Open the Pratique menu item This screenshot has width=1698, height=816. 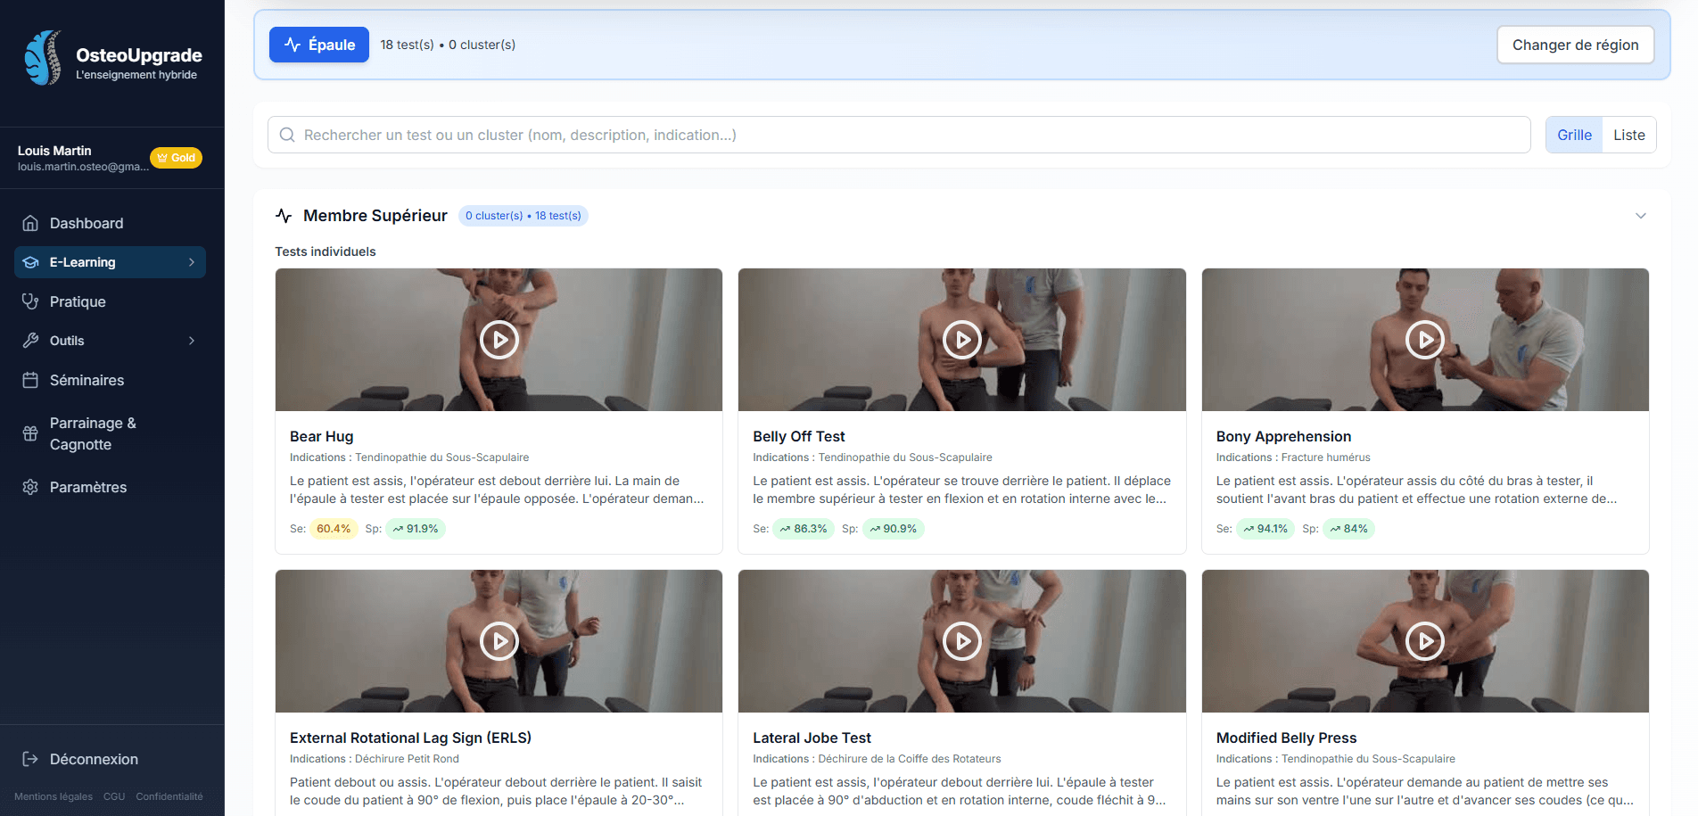point(78,301)
